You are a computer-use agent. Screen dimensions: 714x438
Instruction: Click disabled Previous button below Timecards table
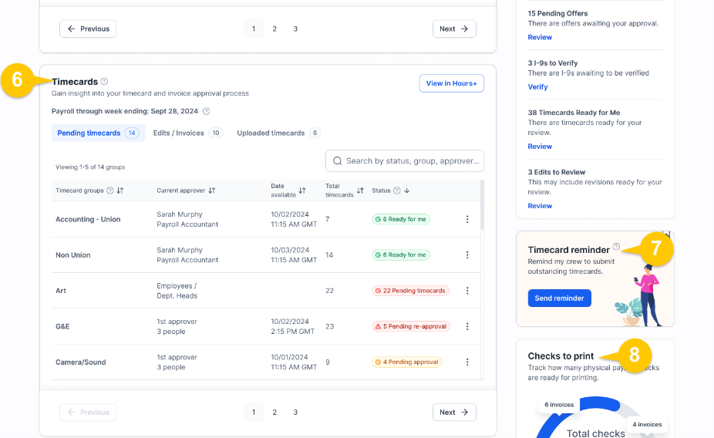88,412
